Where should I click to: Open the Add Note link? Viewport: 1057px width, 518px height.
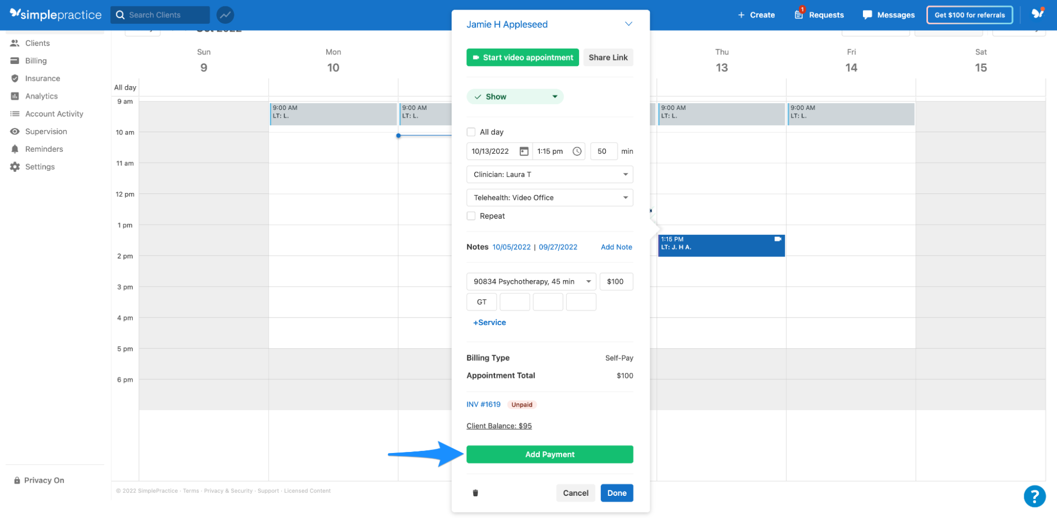tap(617, 247)
